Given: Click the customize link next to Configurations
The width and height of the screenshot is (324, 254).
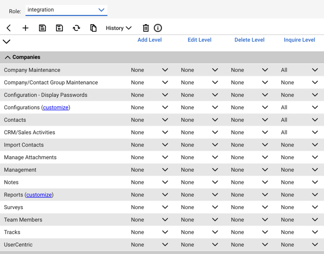Looking at the screenshot, I should pos(56,107).
